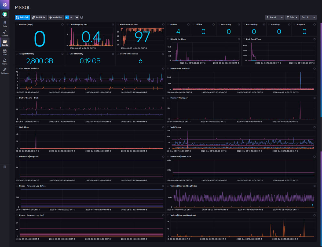Click the InfluxDB logo icon
The height and width of the screenshot is (247, 322).
coord(5,5)
